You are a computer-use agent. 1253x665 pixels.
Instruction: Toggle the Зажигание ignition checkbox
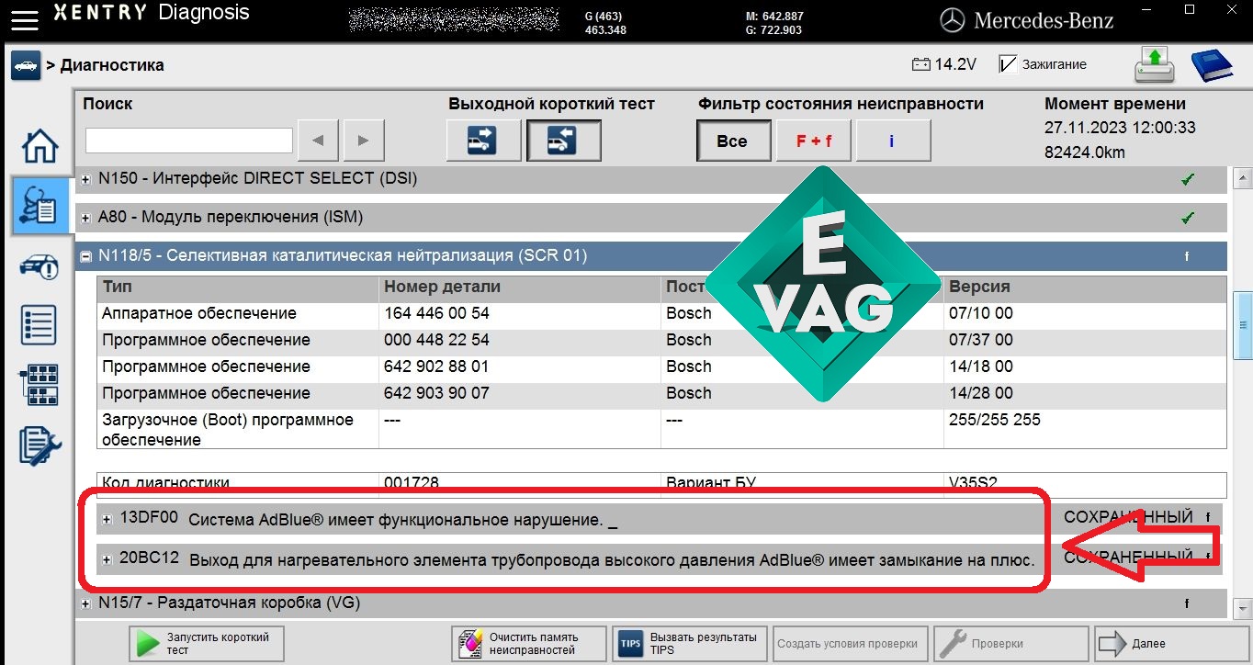pyautogui.click(x=1007, y=64)
